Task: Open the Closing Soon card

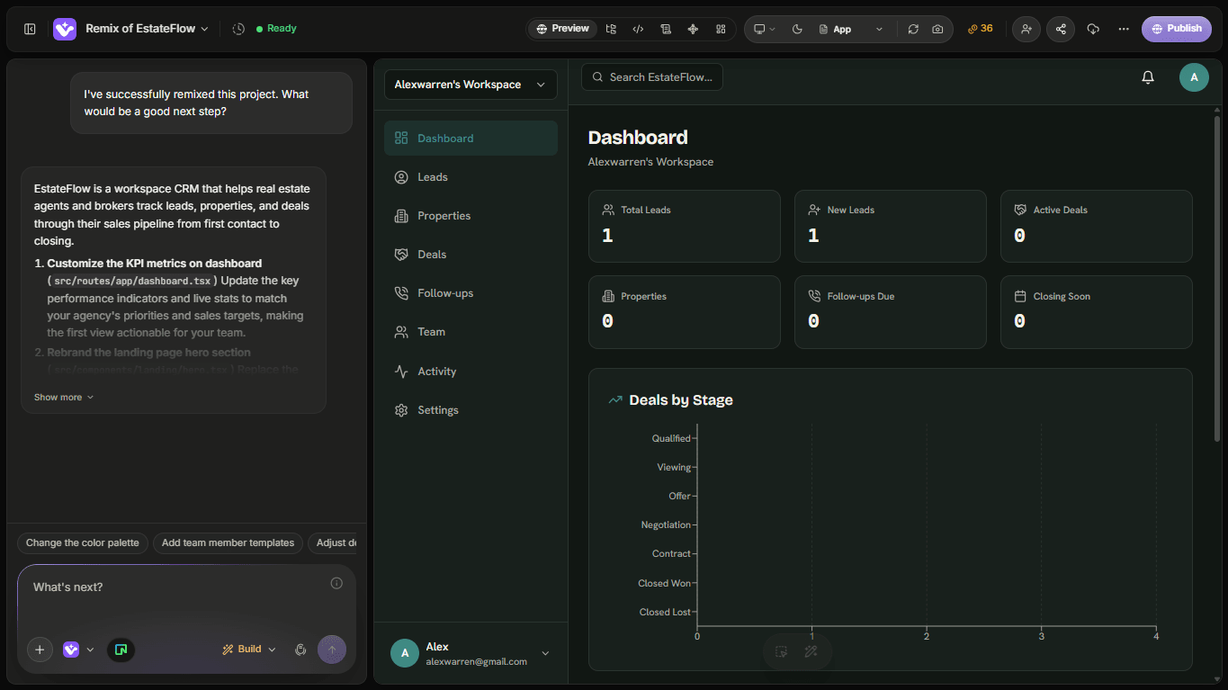Action: 1097,312
